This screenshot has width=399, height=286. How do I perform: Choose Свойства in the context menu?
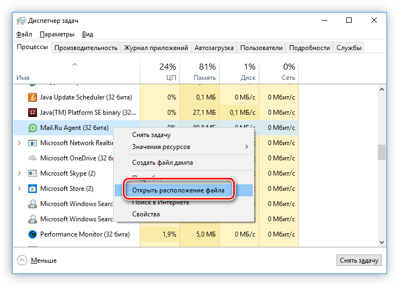[x=184, y=214]
